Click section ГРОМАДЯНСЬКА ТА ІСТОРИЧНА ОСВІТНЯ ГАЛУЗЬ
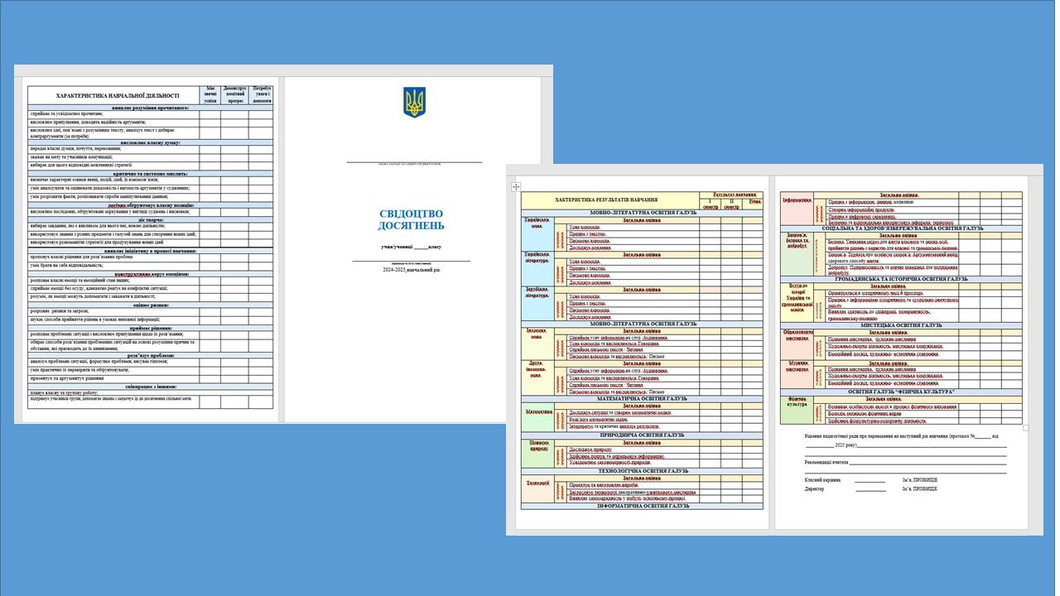1060x596 pixels. [x=902, y=279]
